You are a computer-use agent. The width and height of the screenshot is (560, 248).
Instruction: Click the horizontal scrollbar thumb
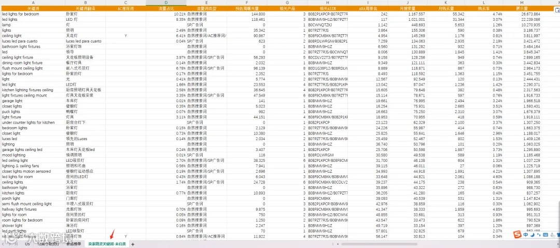pyautogui.click(x=379, y=244)
